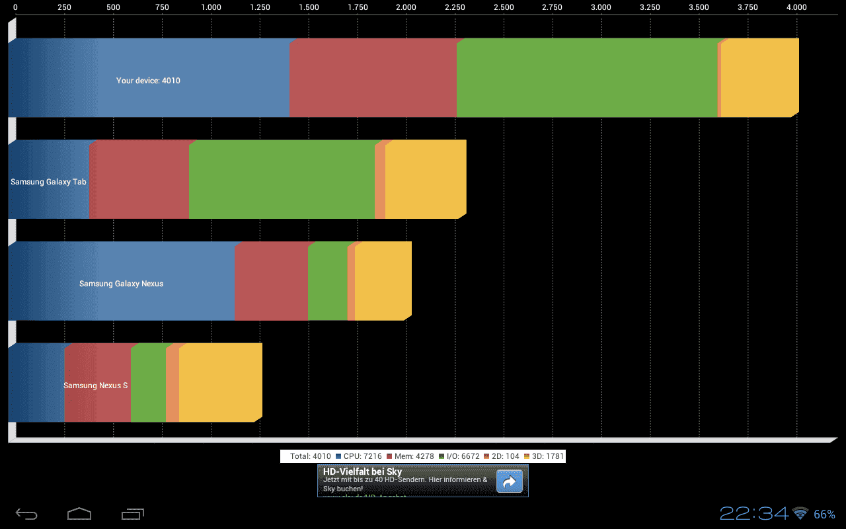
Task: Click the "1.000" axis label
Action: click(x=211, y=7)
